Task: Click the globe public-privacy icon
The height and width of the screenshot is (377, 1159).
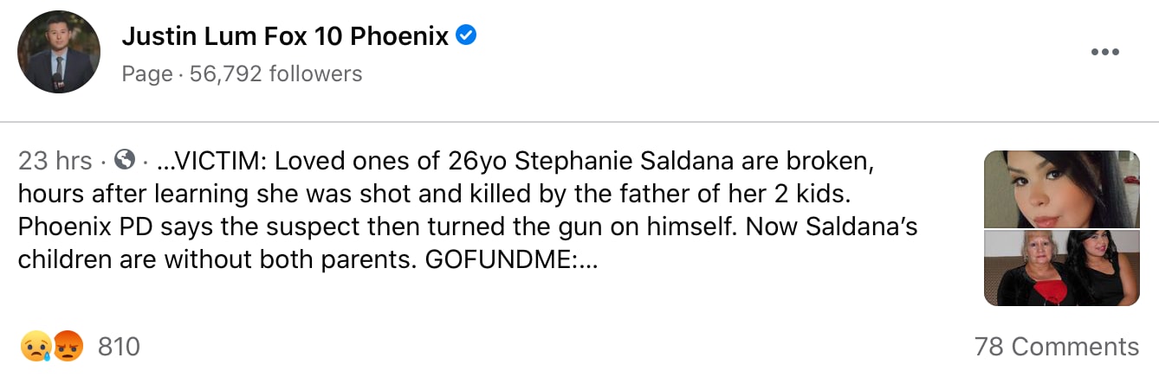Action: coord(125,160)
